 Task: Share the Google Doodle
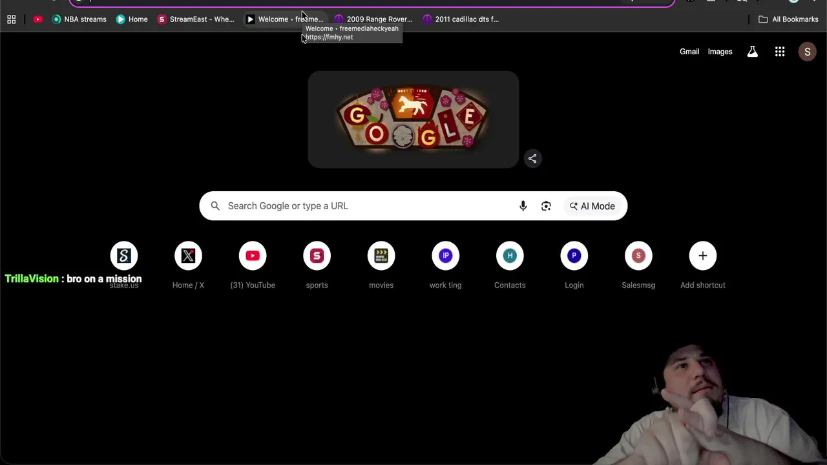(532, 158)
